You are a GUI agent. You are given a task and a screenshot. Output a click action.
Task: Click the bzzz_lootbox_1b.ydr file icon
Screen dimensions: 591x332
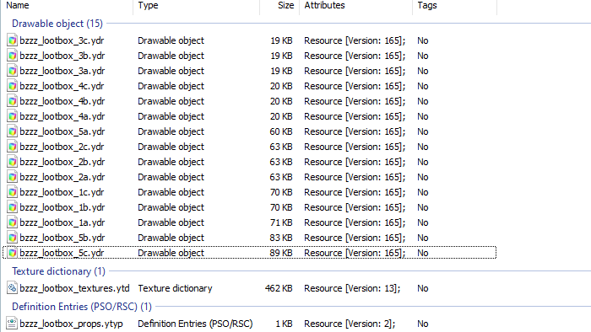point(12,207)
